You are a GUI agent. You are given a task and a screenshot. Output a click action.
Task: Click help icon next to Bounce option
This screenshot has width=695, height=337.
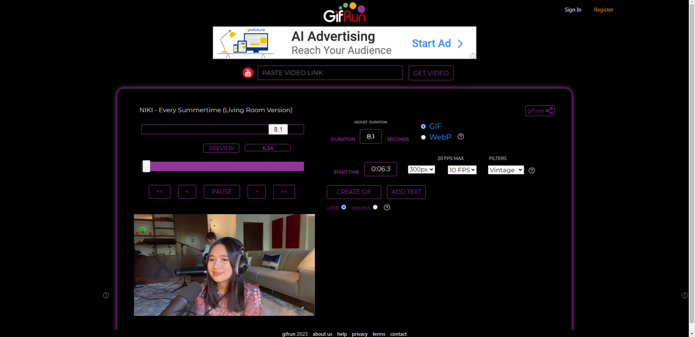click(387, 207)
